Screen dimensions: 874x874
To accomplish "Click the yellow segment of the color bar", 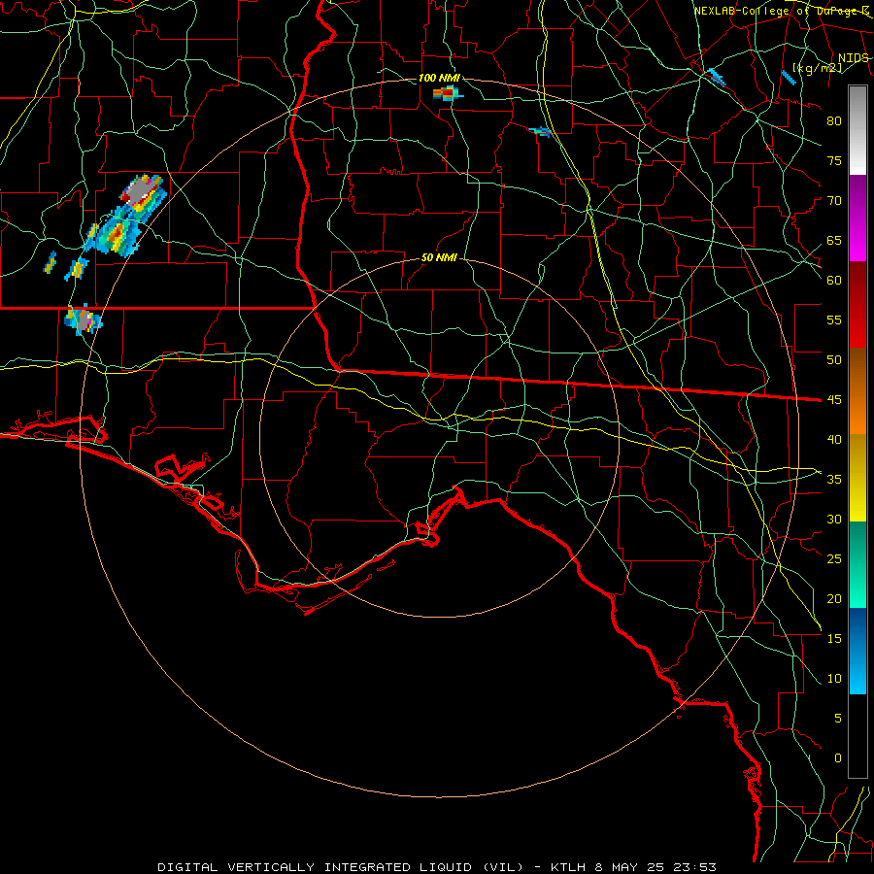I will [x=857, y=478].
